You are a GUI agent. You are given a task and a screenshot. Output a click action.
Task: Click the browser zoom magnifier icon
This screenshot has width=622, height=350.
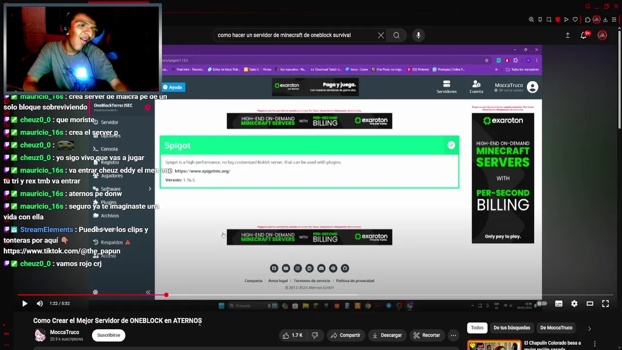click(531, 19)
